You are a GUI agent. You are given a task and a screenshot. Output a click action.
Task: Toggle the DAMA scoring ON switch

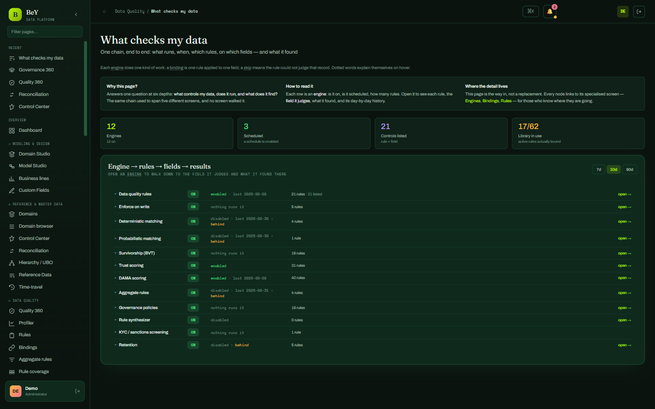click(x=193, y=278)
